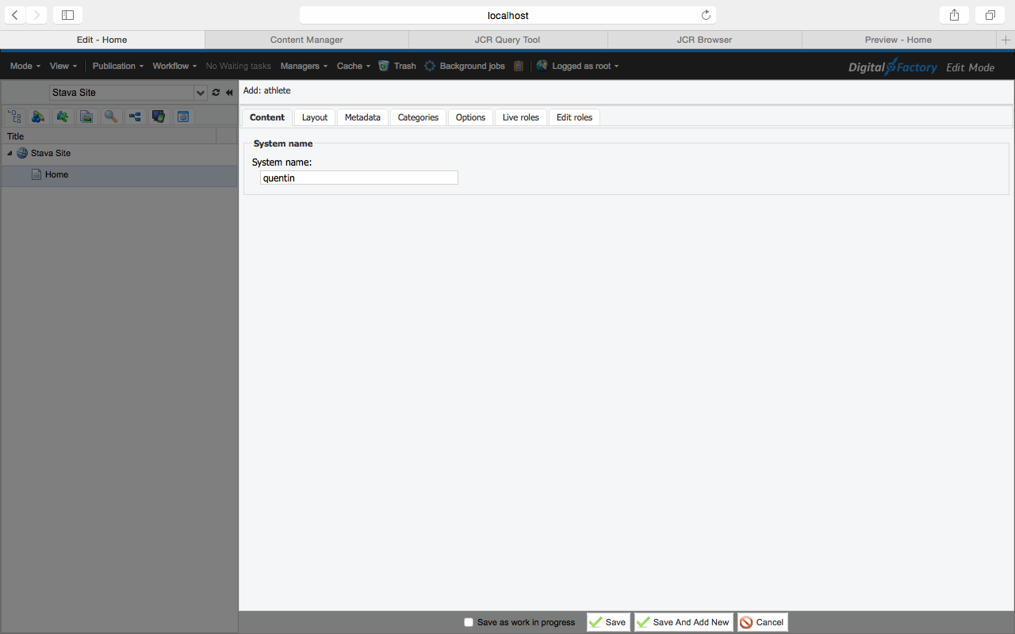Click the refresh icon beside site selector

pos(216,93)
